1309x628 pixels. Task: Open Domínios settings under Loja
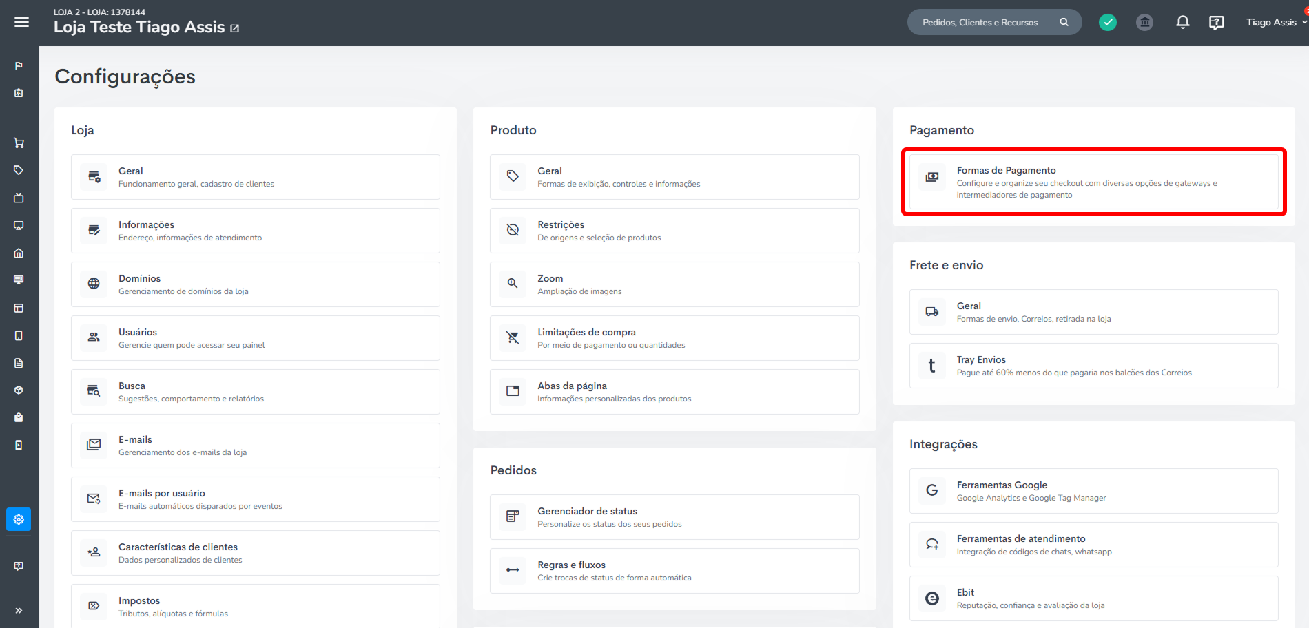pyautogui.click(x=255, y=284)
